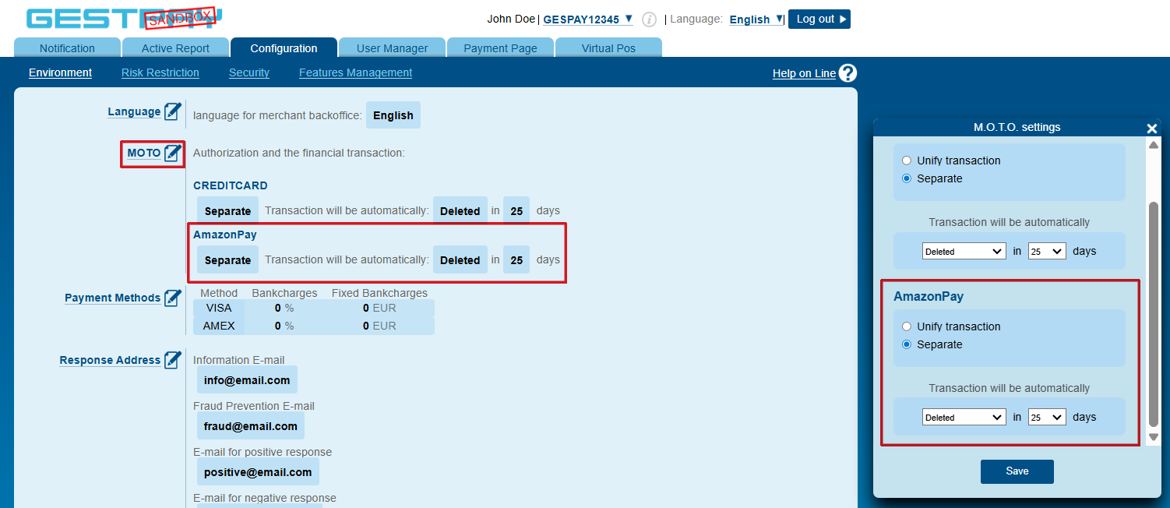Screen dimensions: 1170x508
Task: Click the AmazonPay Deleted value in main page
Action: [460, 260]
